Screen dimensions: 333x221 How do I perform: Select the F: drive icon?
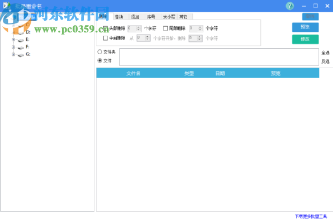point(21,47)
